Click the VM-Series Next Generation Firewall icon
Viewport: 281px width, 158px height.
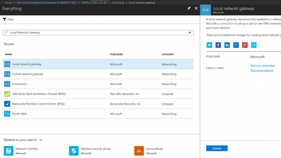(x=7, y=94)
